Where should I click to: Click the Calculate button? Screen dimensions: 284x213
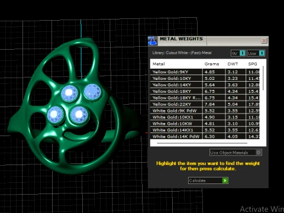[208, 180]
